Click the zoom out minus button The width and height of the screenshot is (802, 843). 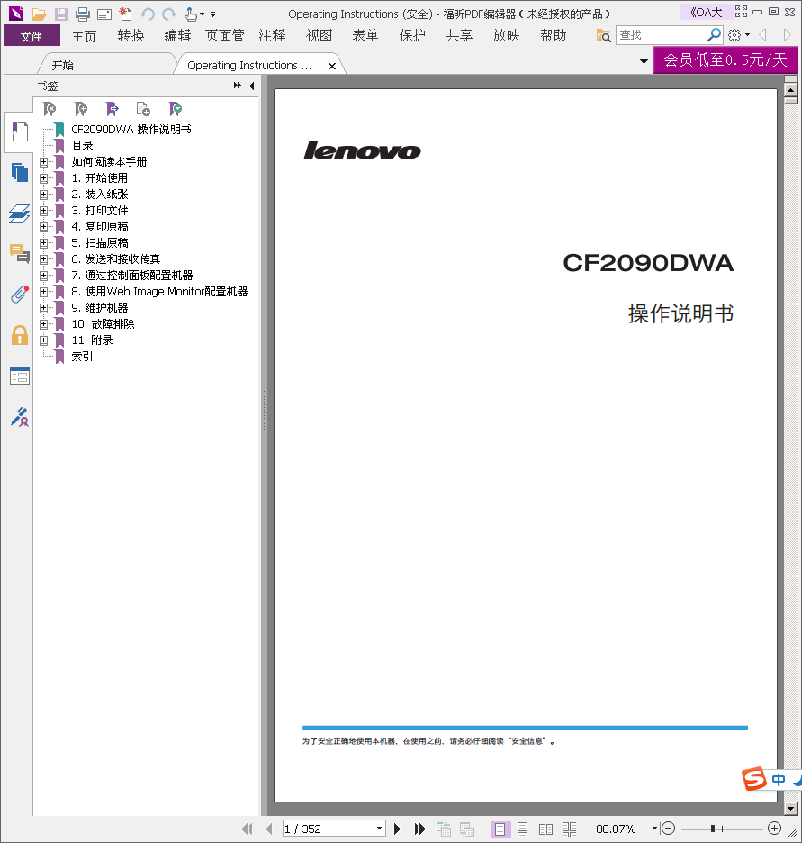[668, 829]
